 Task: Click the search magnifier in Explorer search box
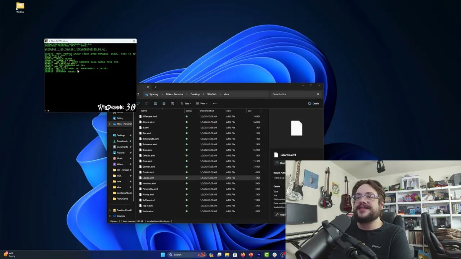click(318, 94)
